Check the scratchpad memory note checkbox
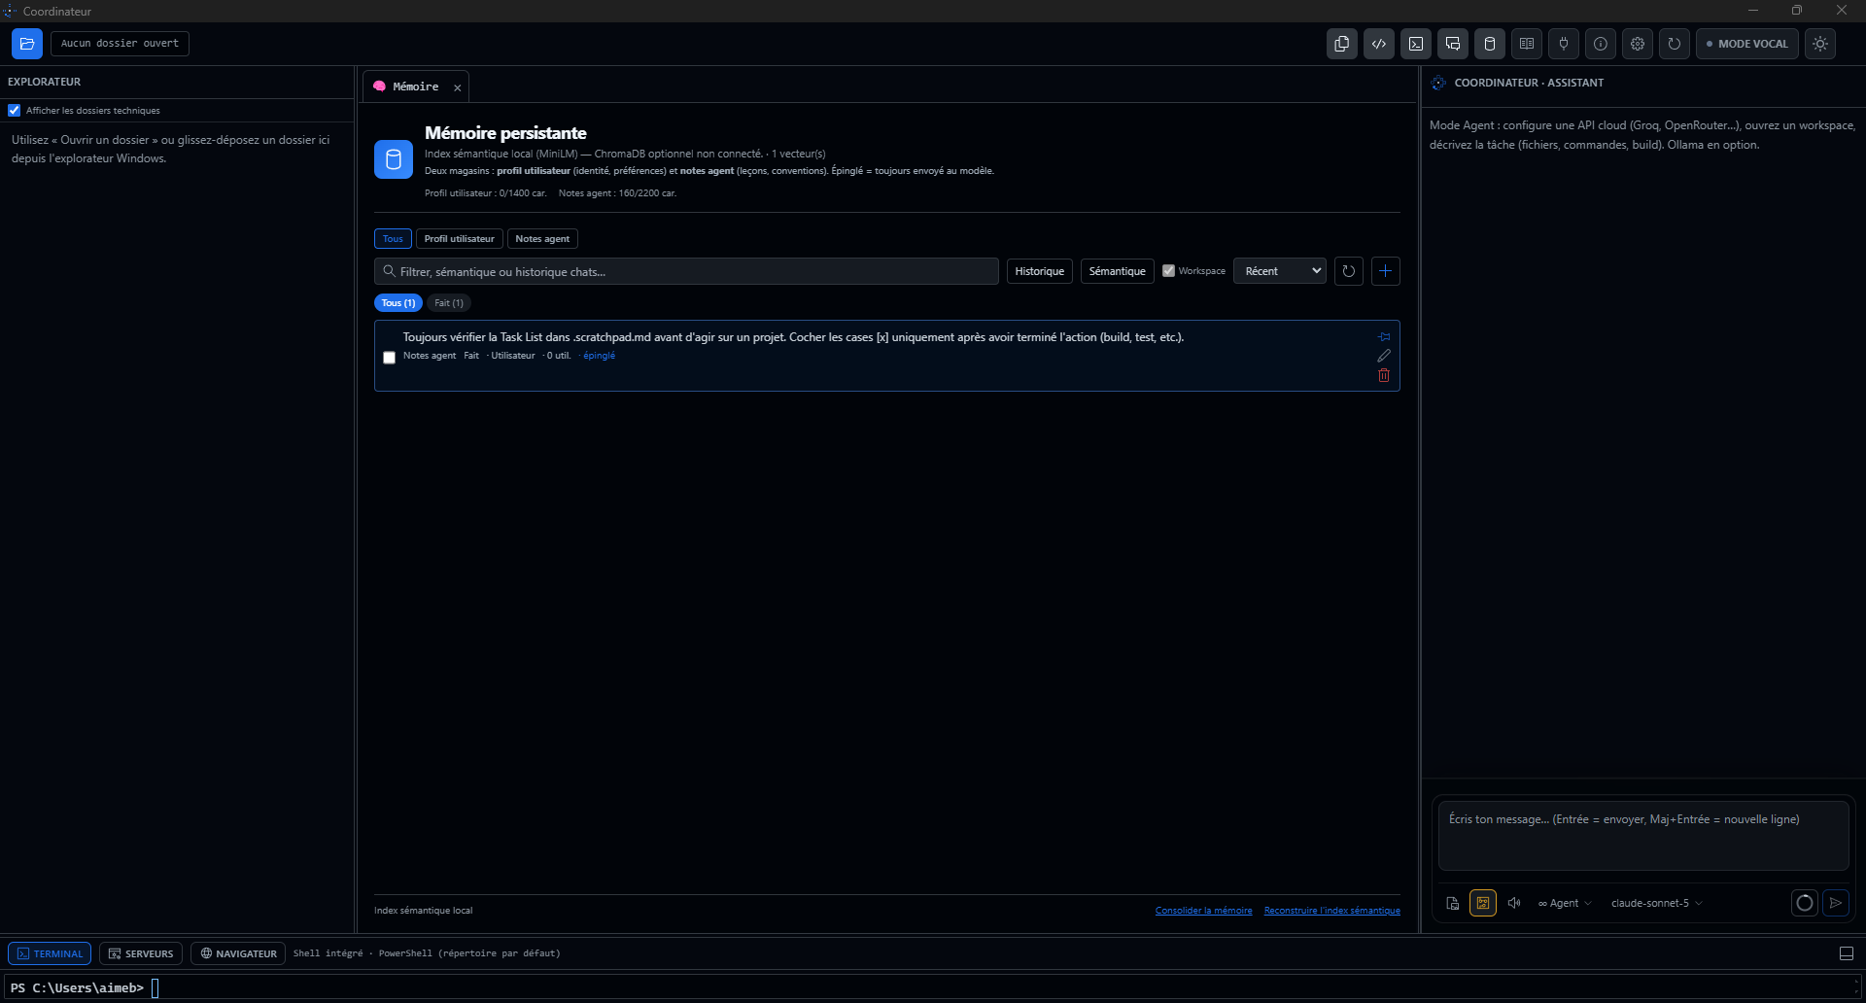Screen dimensions: 1866x1003 click(390, 358)
